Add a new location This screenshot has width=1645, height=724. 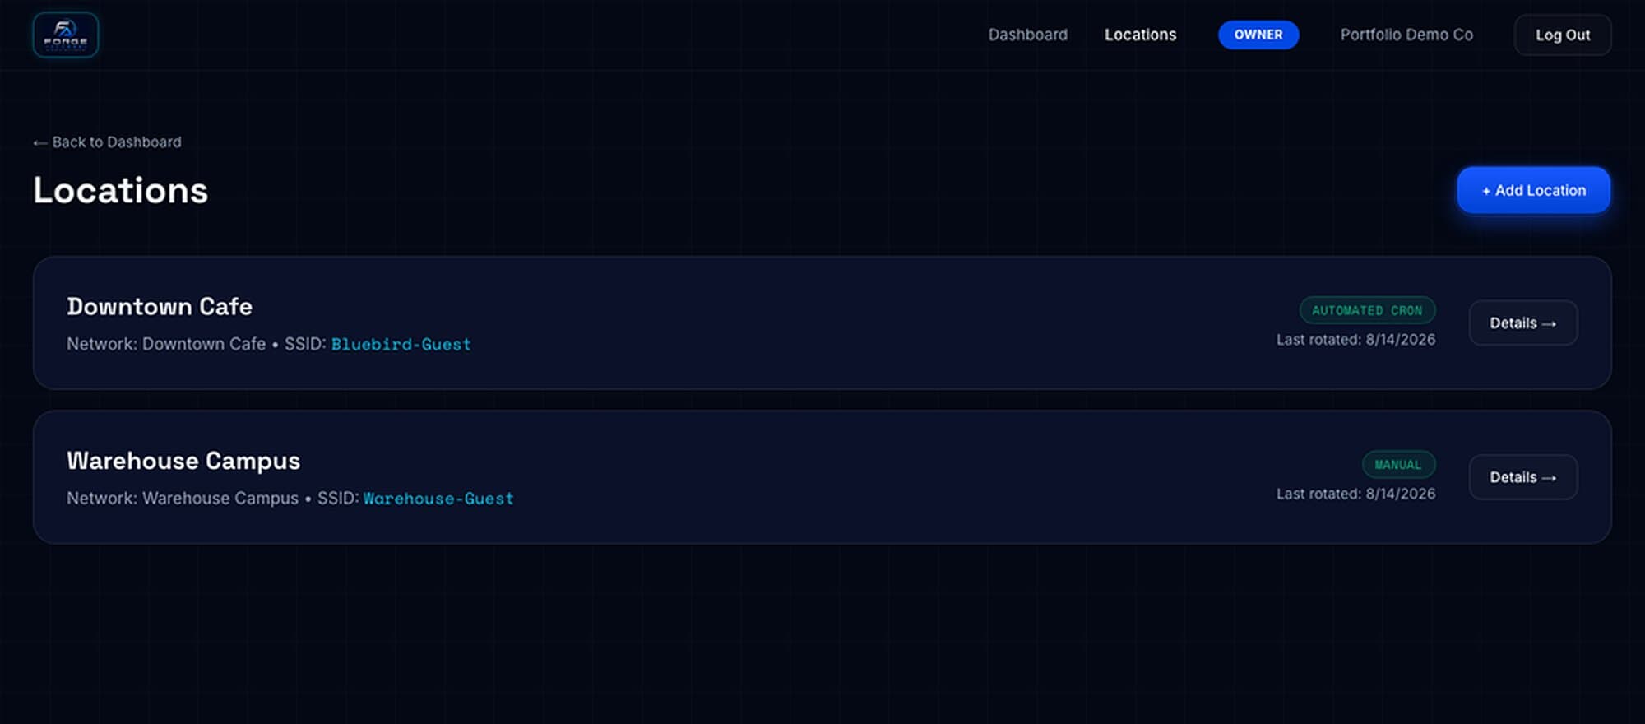(1534, 190)
